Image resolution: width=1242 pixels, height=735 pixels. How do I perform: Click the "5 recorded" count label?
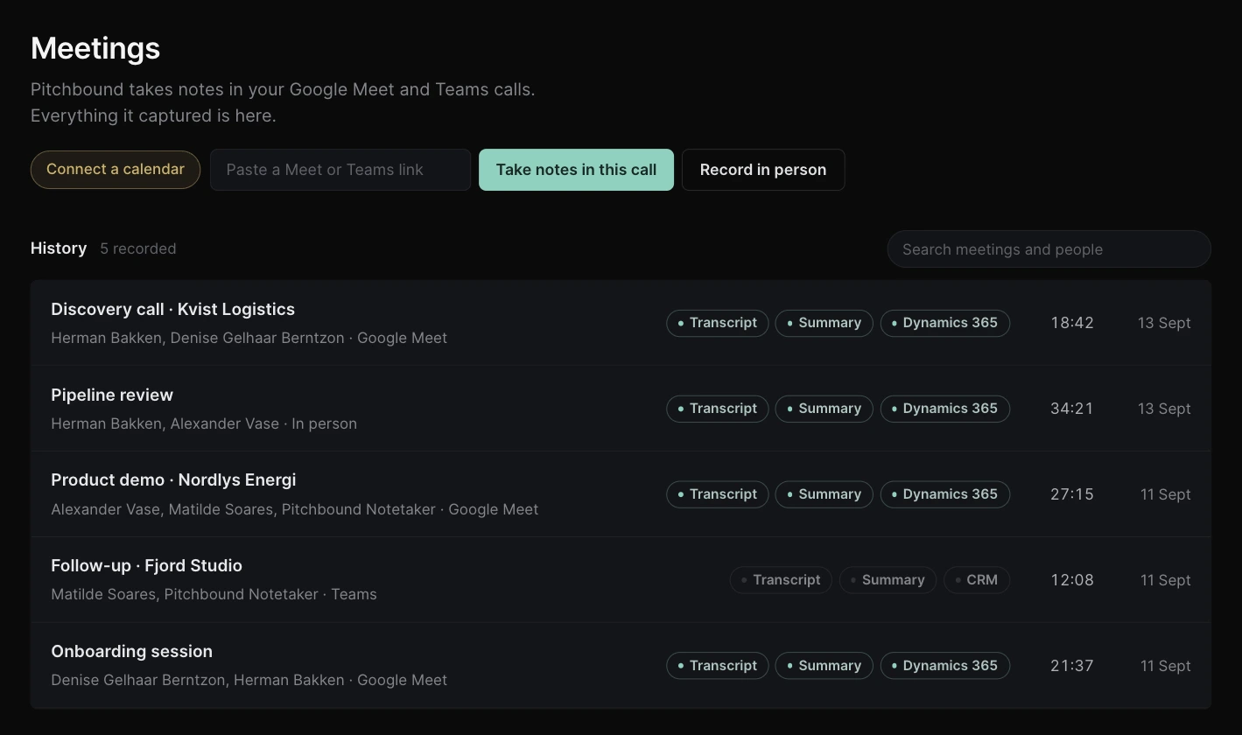tap(138, 248)
